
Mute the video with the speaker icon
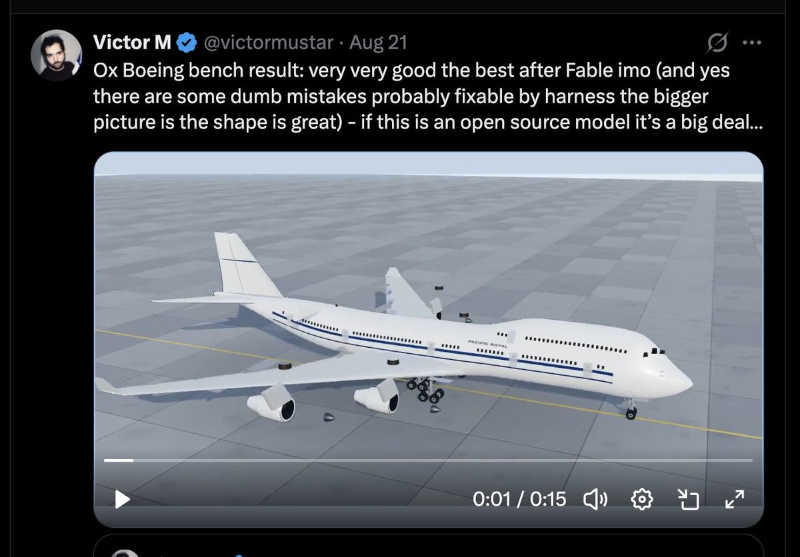coord(595,499)
